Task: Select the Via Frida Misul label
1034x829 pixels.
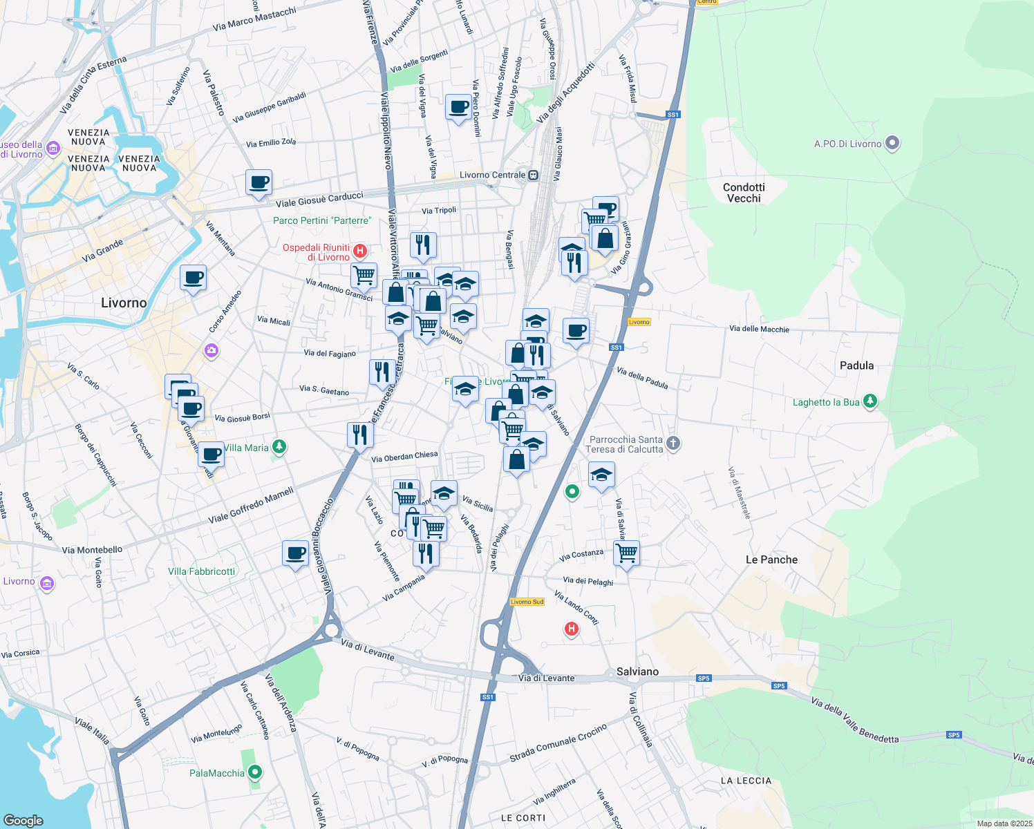Action: (x=628, y=79)
